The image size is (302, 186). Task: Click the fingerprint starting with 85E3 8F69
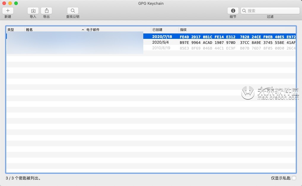pos(238,48)
